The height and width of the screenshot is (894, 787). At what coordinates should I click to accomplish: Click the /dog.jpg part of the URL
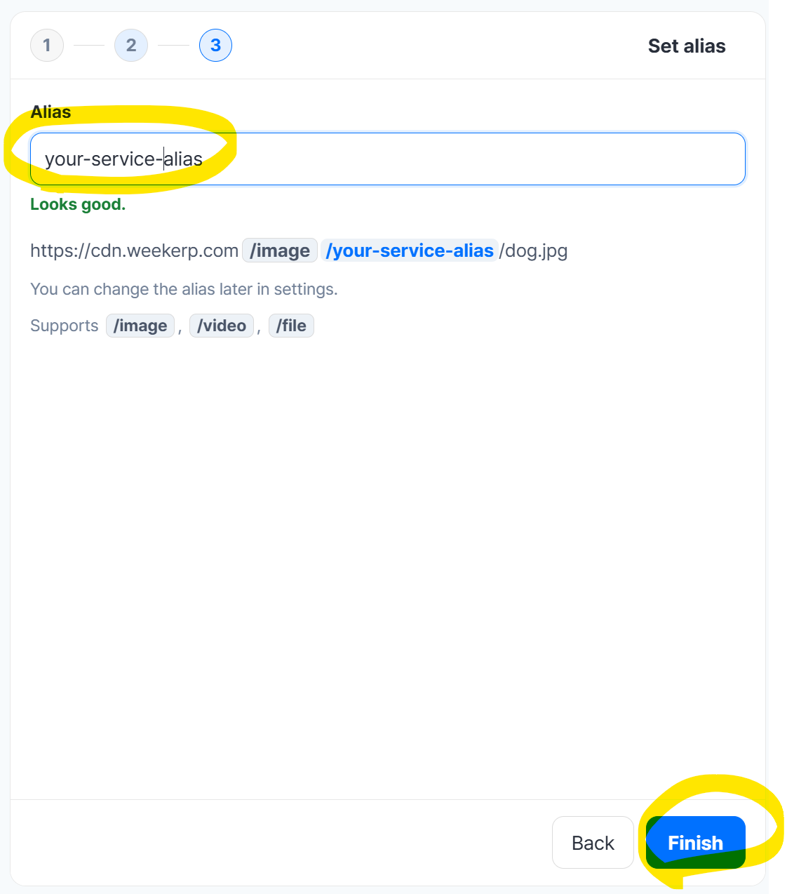point(533,251)
